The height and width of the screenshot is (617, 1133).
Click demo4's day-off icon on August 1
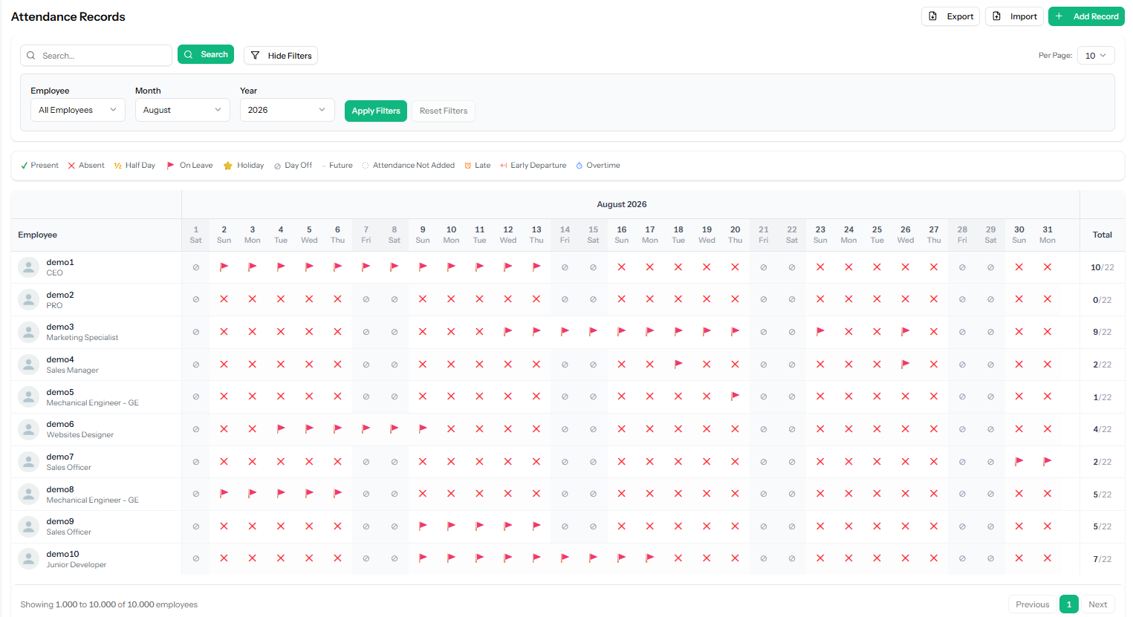(x=196, y=365)
